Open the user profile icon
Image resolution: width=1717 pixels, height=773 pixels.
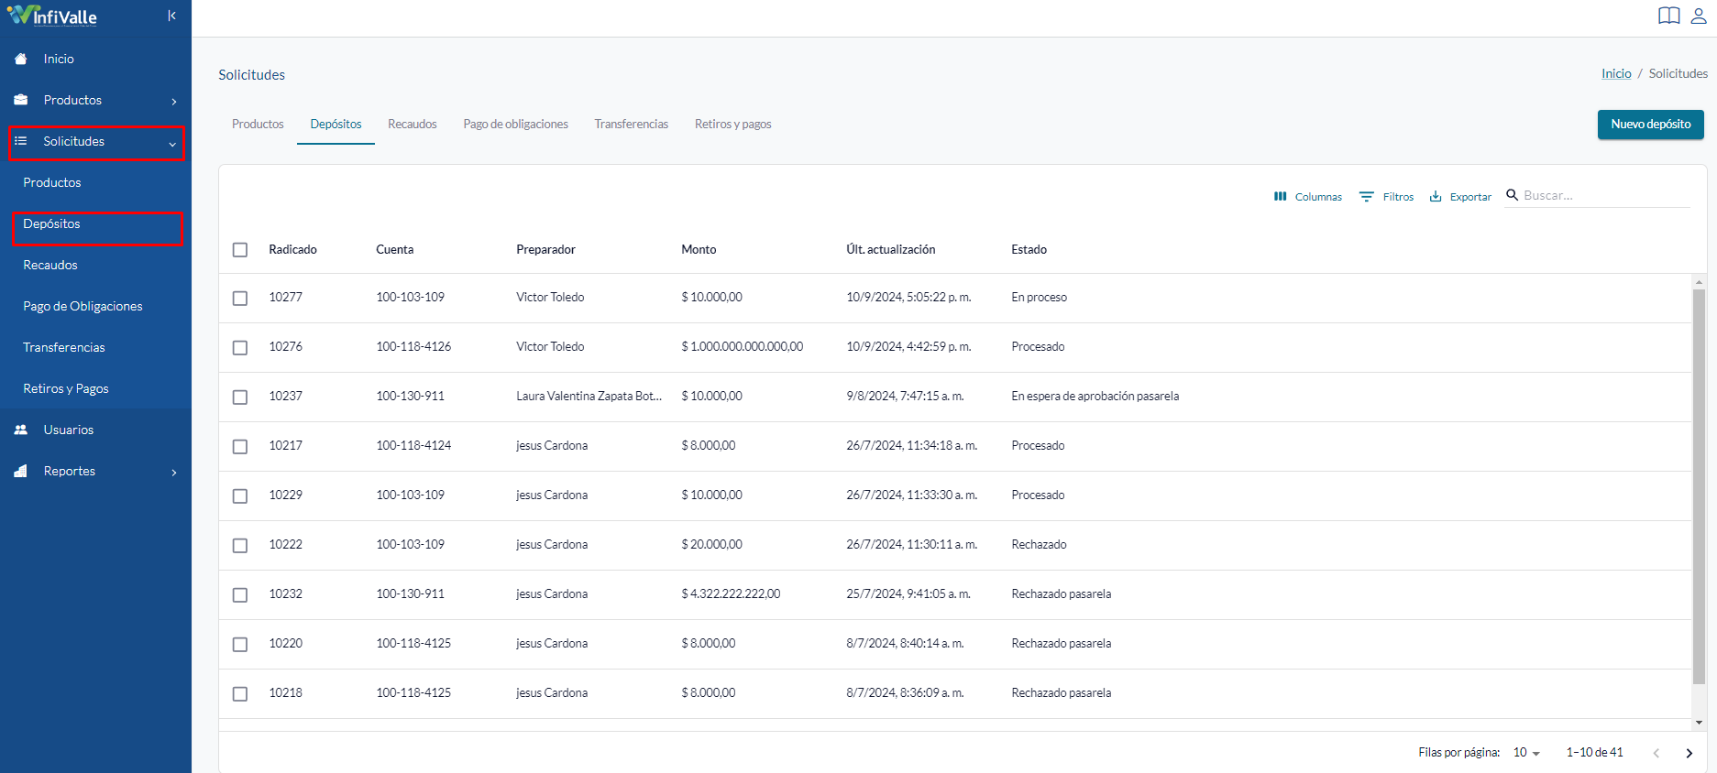(1699, 16)
